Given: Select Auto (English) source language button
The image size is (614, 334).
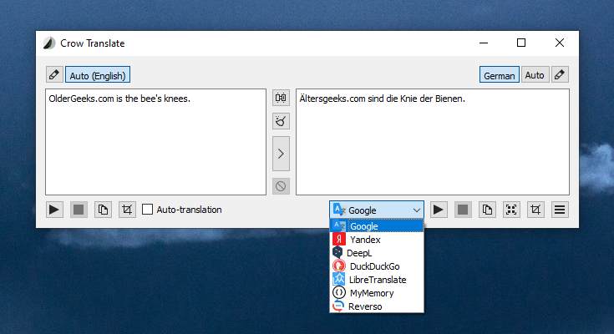Looking at the screenshot, I should coord(98,75).
